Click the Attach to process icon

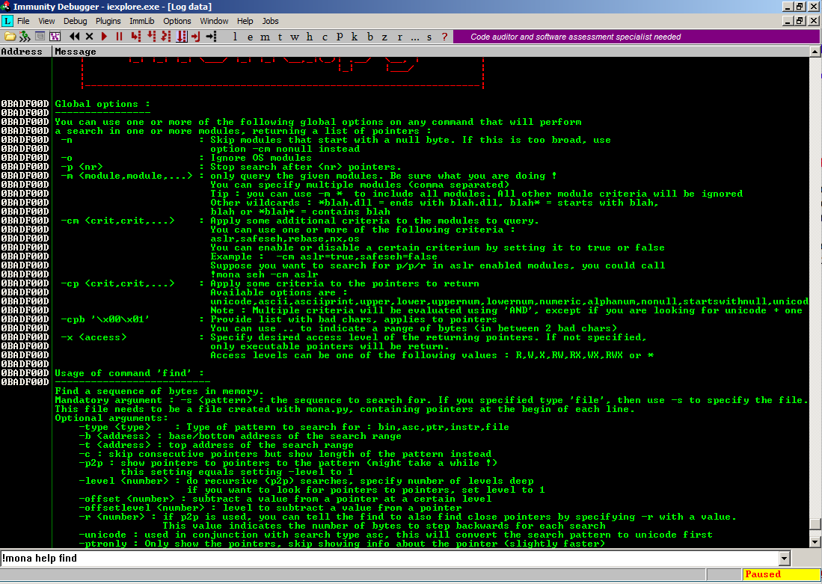[x=25, y=37]
